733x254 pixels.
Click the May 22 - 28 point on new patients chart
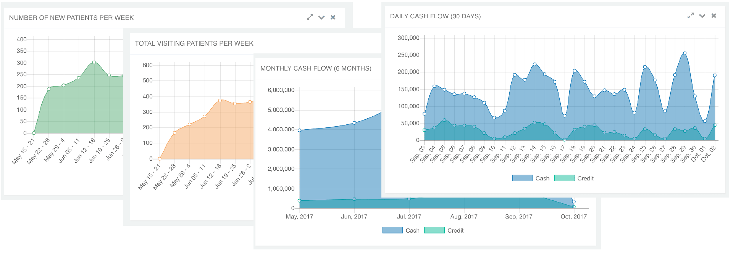point(48,89)
